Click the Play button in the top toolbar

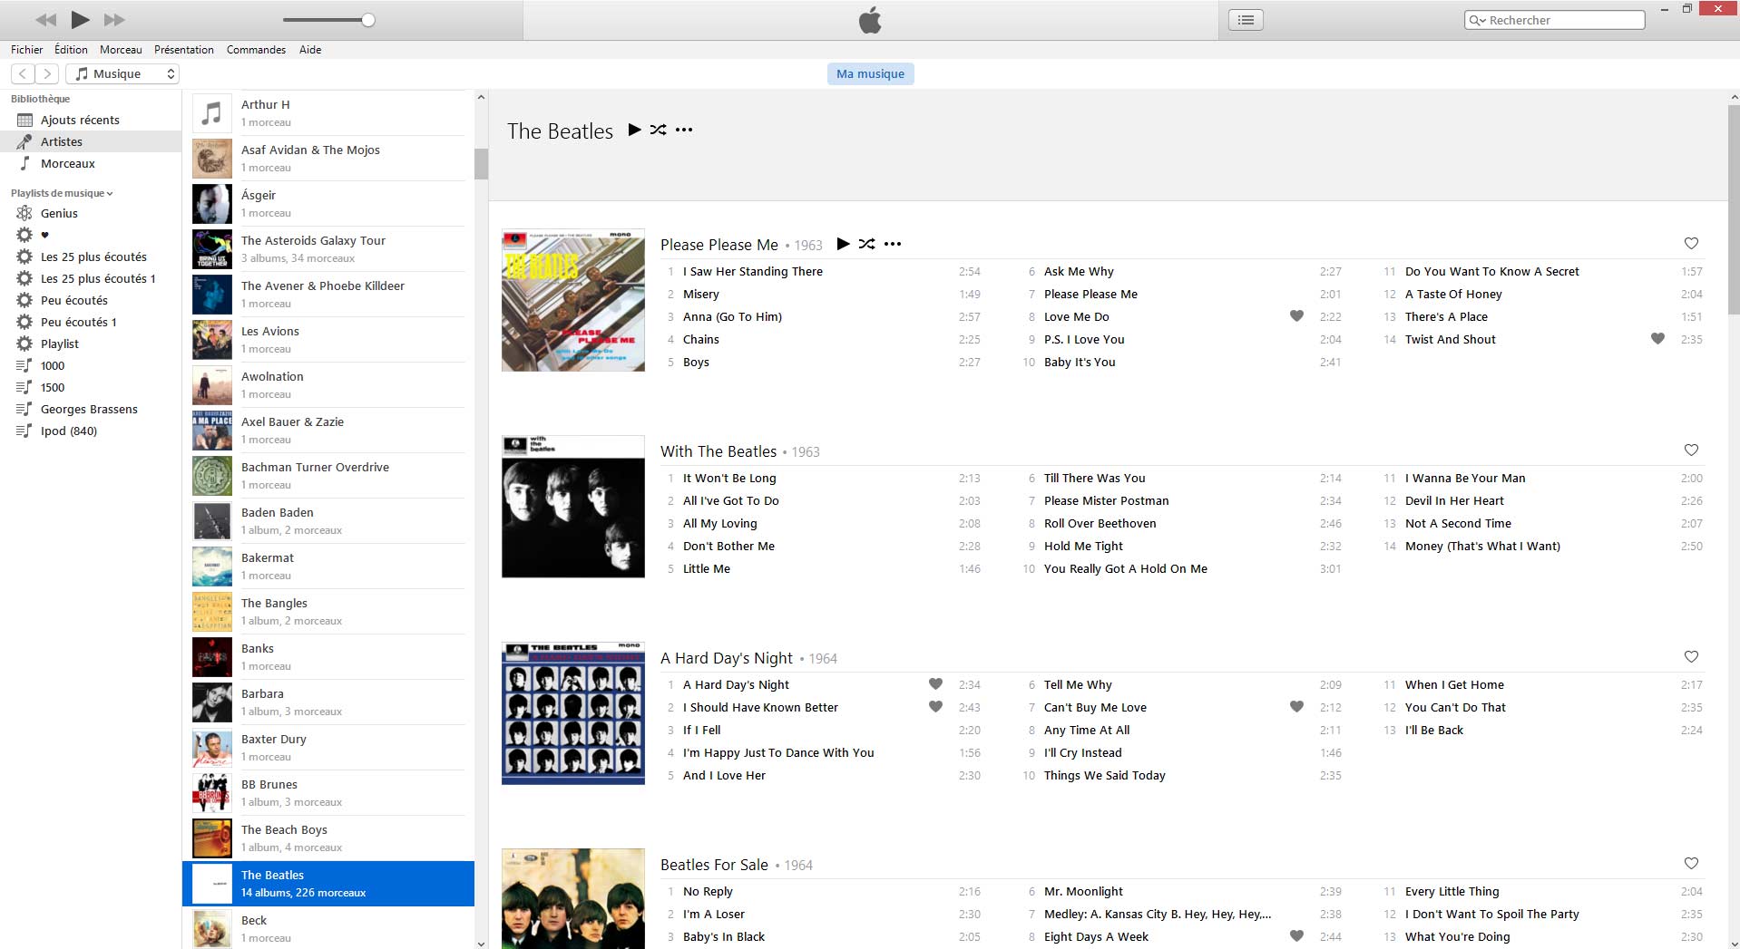click(x=80, y=19)
